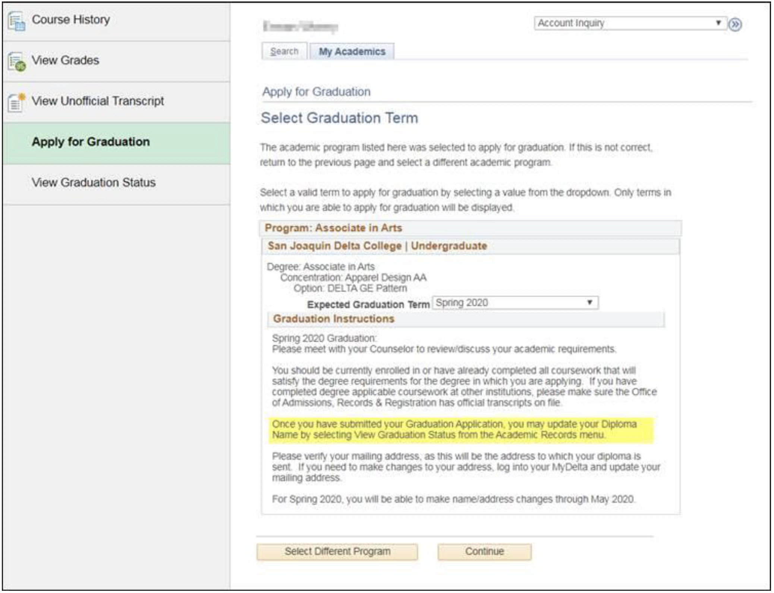Select the My Academics tab
The width and height of the screenshot is (774, 593).
(x=352, y=51)
